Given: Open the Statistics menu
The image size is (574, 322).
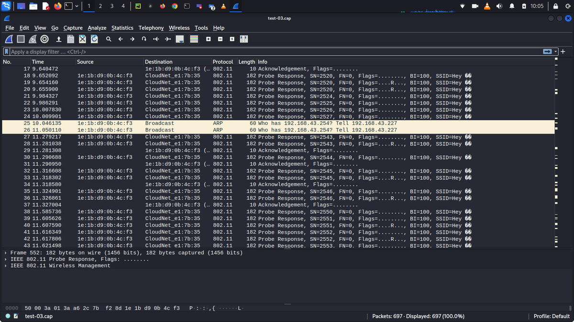Looking at the screenshot, I should click(122, 28).
